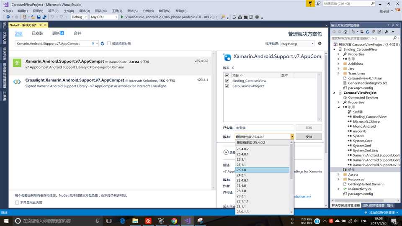This screenshot has height=226, width=402.
Task: Click the Xamarin.Android.Support.v7.AppCompat package icon
Action: pos(17,63)
